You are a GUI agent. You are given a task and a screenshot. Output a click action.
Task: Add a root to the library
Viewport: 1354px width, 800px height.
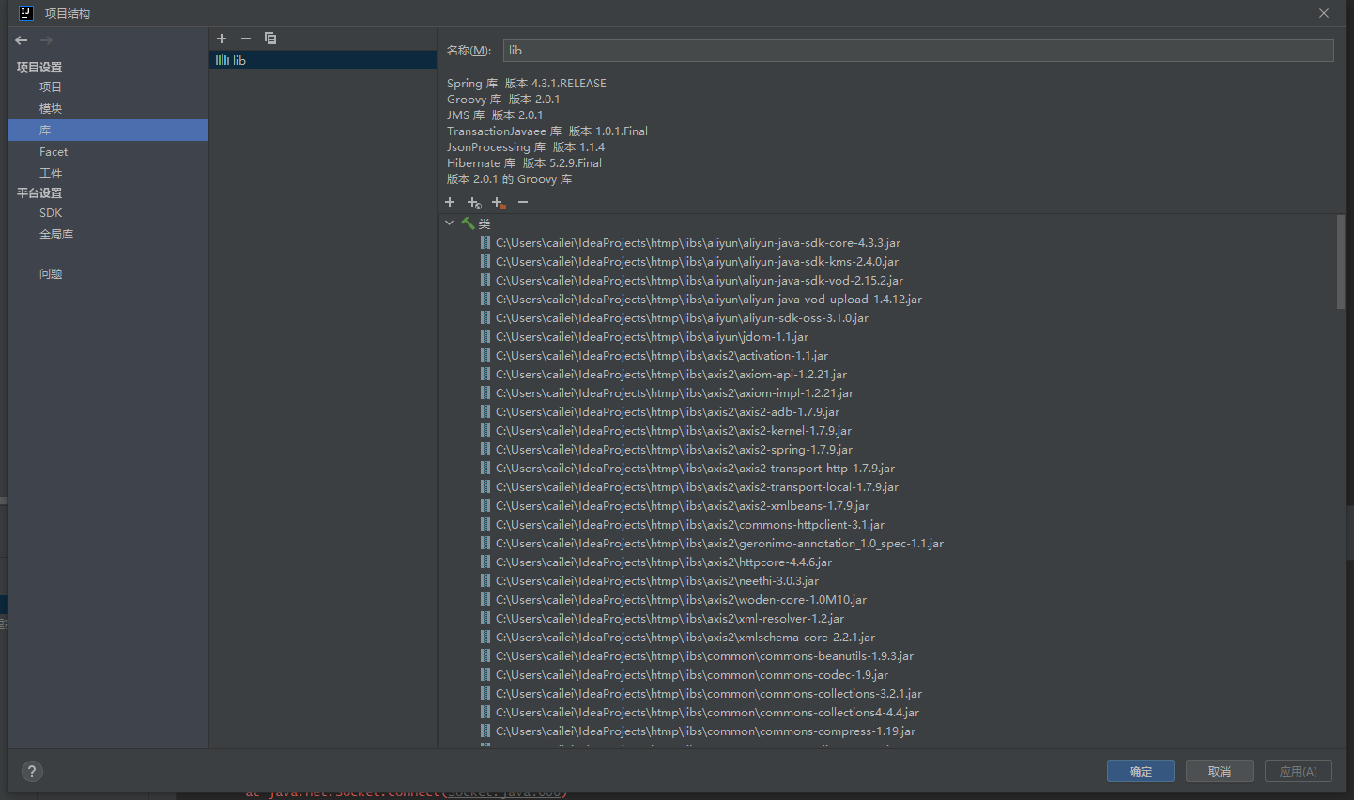pyautogui.click(x=450, y=202)
